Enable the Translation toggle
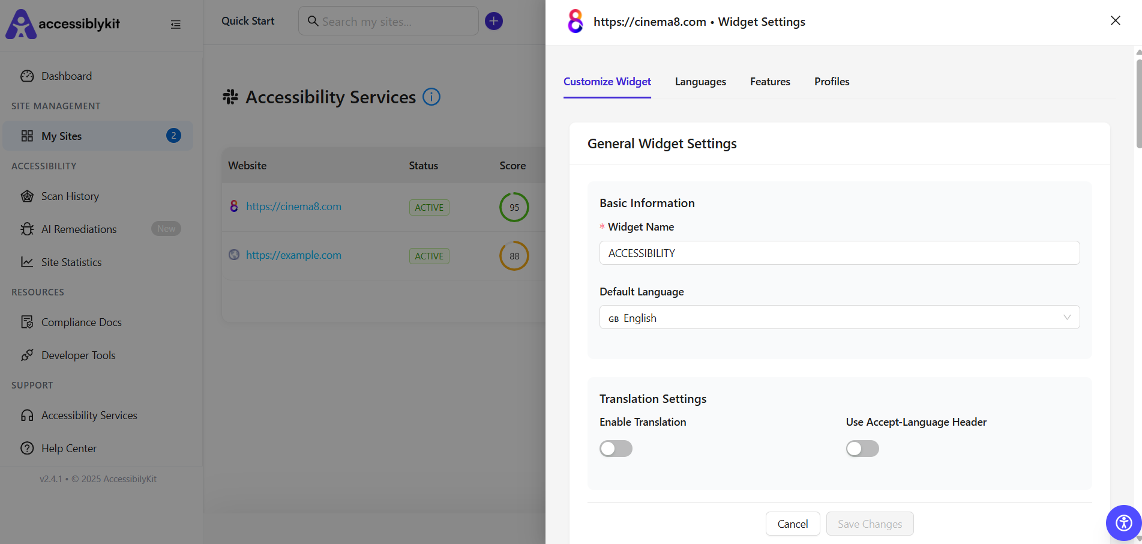The width and height of the screenshot is (1142, 544). [616, 449]
